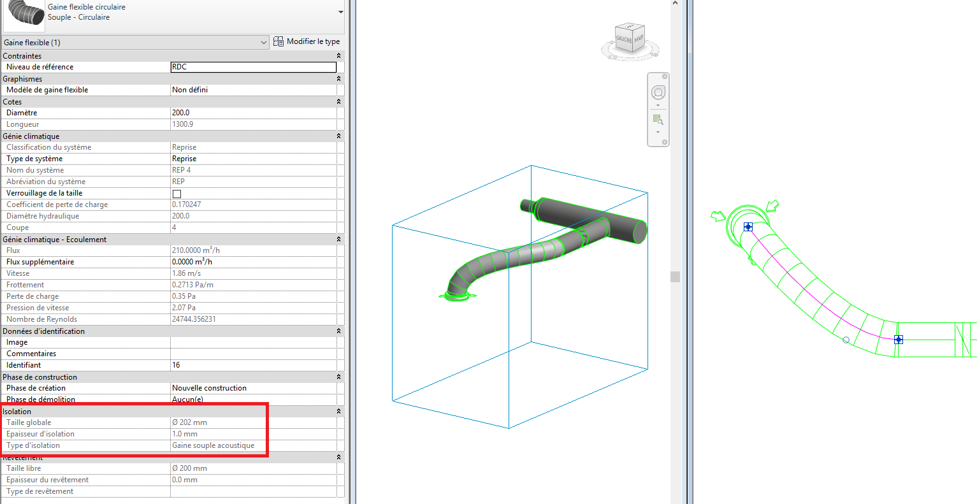Image resolution: width=977 pixels, height=504 pixels.
Task: Collapse the Contraintes section
Action: 338,56
